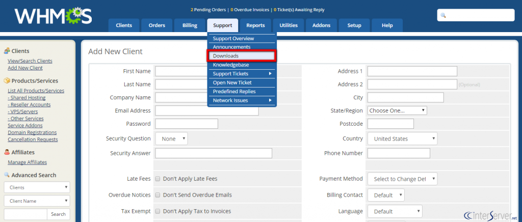
Task: Open the Setup tab
Action: (x=354, y=25)
